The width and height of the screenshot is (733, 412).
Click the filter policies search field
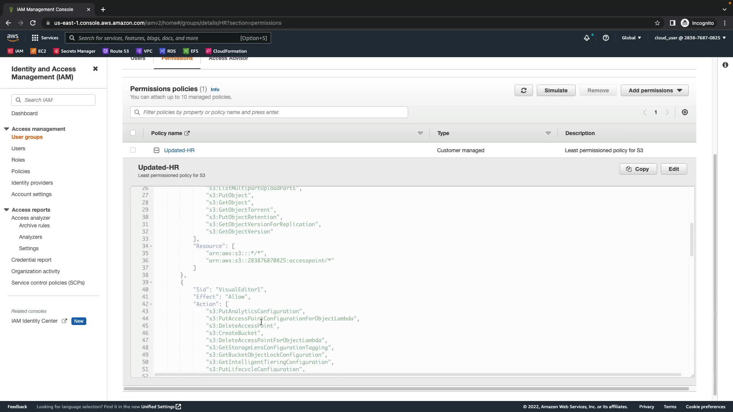coord(269,112)
